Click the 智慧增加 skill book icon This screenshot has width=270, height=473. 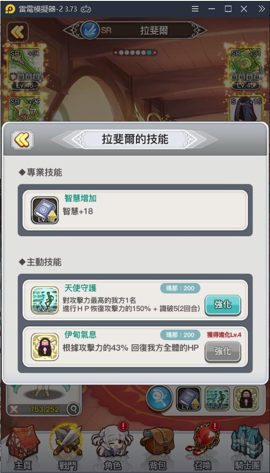[x=45, y=210]
